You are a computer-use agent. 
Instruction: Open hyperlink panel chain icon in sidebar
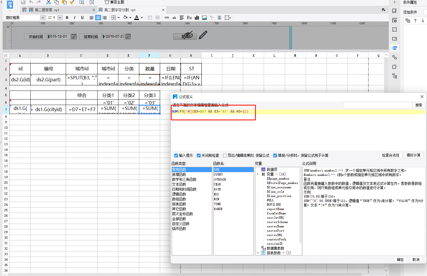395,57
